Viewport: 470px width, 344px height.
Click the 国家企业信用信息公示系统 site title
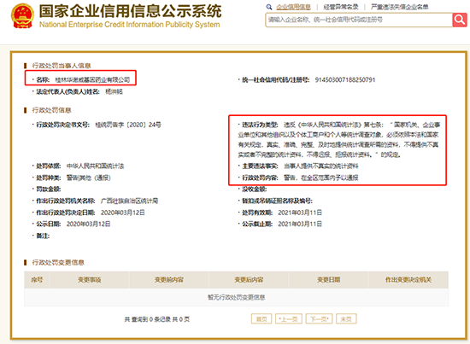pyautogui.click(x=130, y=11)
